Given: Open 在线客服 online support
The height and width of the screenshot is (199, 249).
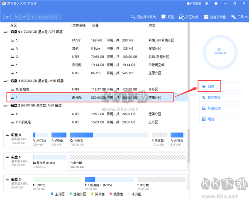Looking at the screenshot, I should 194,3.
